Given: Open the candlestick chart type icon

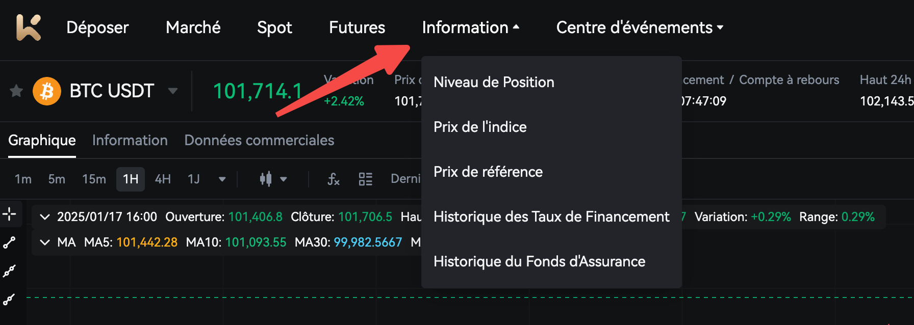Looking at the screenshot, I should point(266,179).
